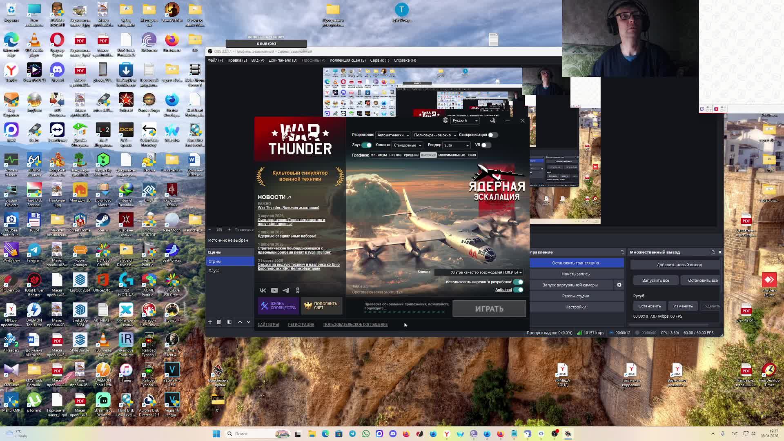784x441 pixels.
Task: Expand the Рендер auto dropdown
Action: tap(457, 145)
